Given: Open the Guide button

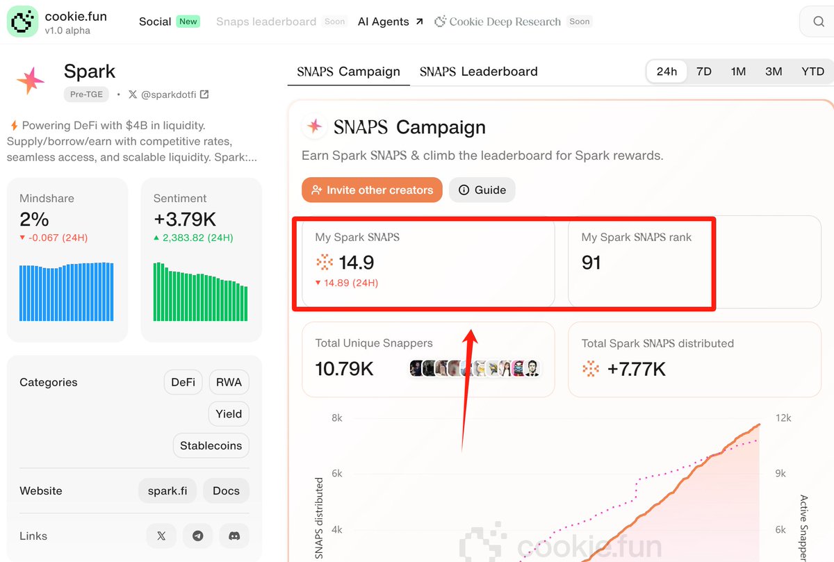Looking at the screenshot, I should pyautogui.click(x=482, y=190).
